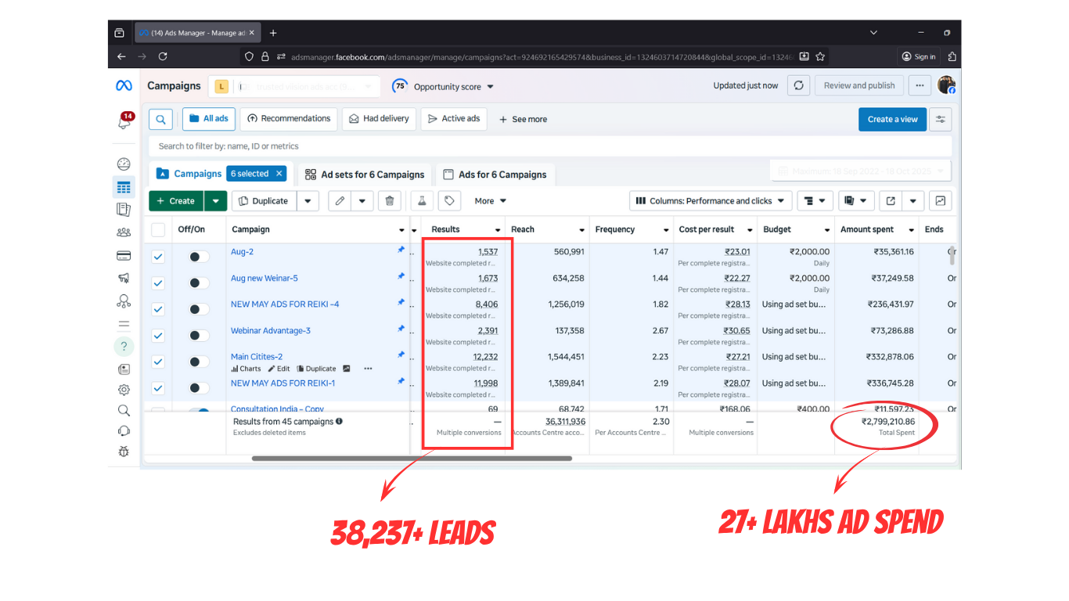Toggle the Main Citites-2 campaign switch

tap(199, 362)
